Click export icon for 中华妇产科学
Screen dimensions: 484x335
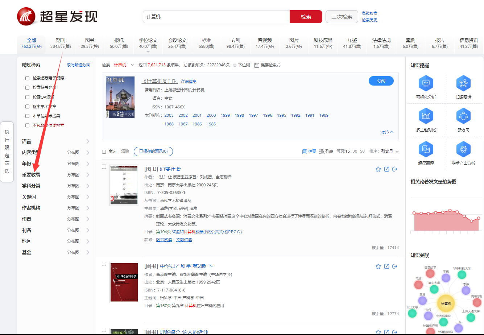pos(395,266)
